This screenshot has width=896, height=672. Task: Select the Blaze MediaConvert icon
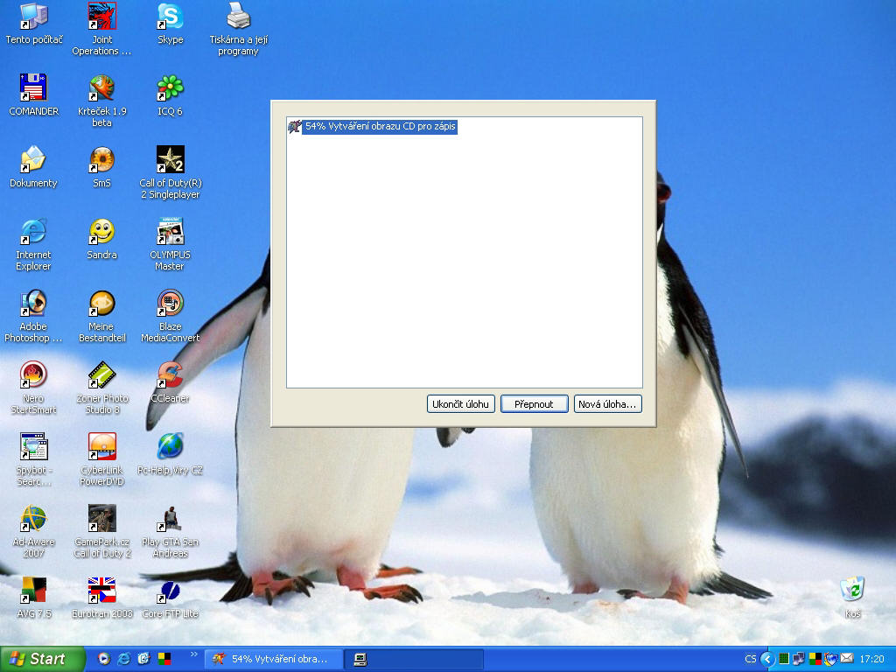pyautogui.click(x=170, y=304)
